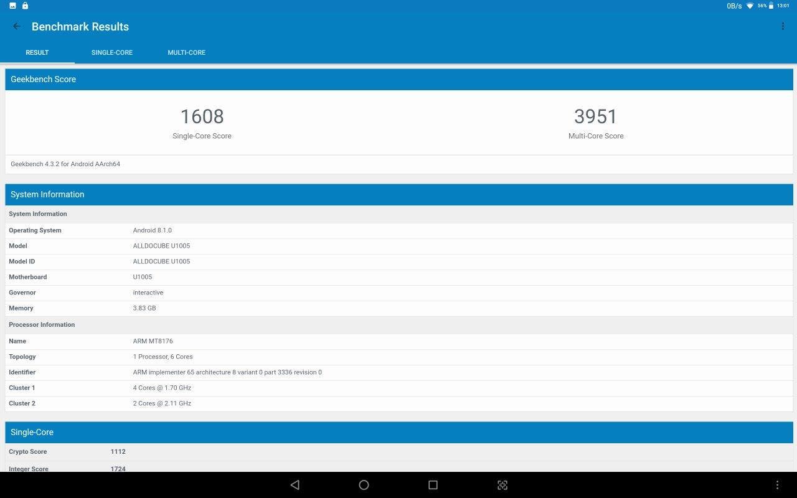Tap the Governor value interactive

click(x=148, y=293)
